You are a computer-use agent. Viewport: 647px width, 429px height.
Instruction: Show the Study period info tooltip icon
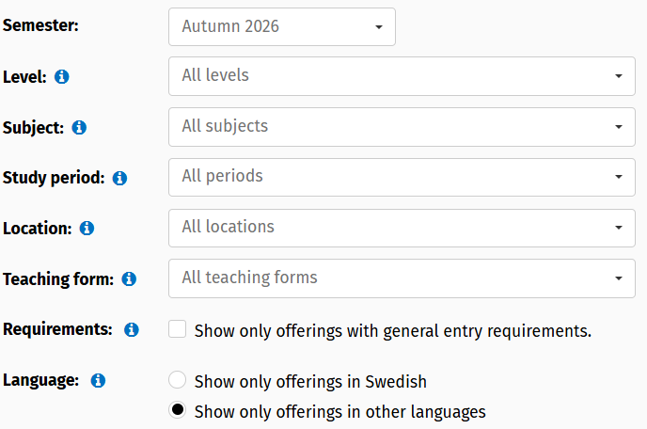tap(119, 178)
